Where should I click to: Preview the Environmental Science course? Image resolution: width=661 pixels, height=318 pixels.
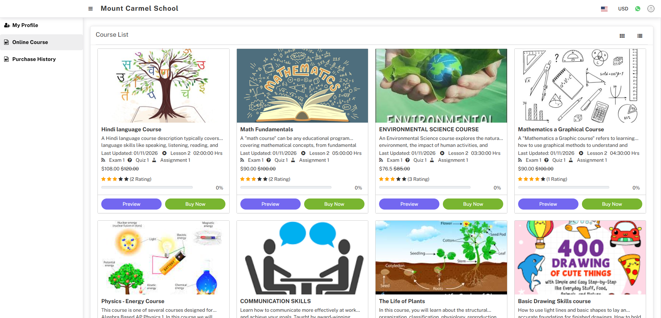click(409, 204)
